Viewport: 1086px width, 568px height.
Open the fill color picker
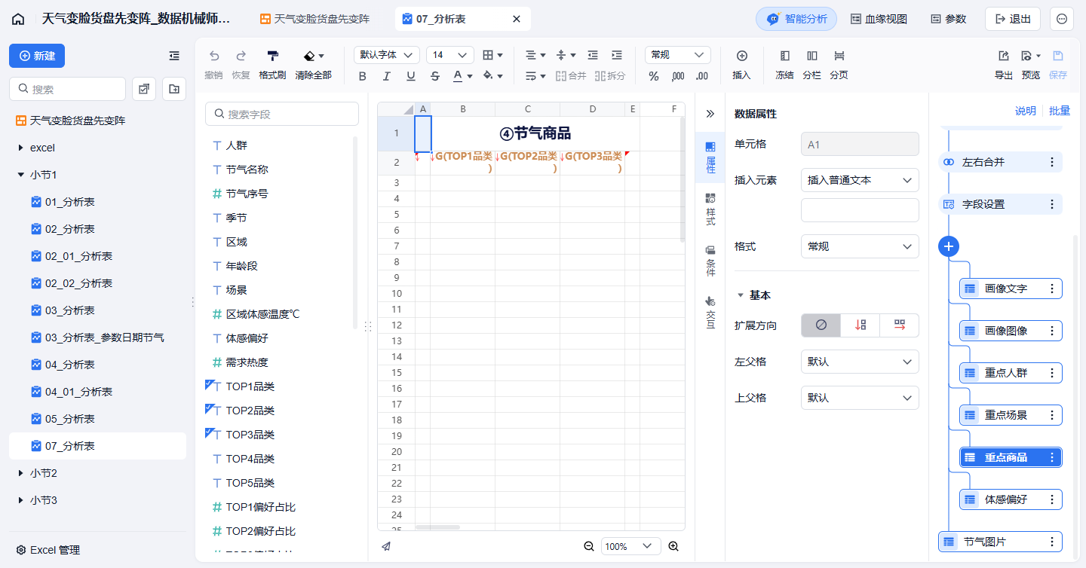492,76
